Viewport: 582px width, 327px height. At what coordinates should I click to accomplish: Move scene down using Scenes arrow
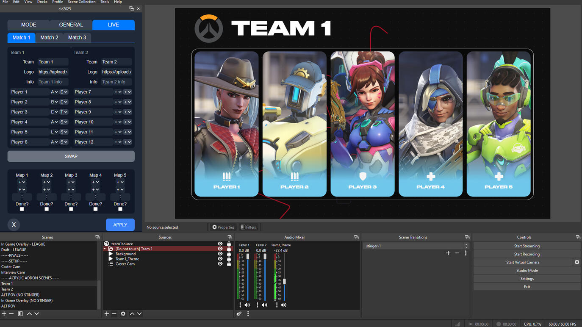coord(37,314)
